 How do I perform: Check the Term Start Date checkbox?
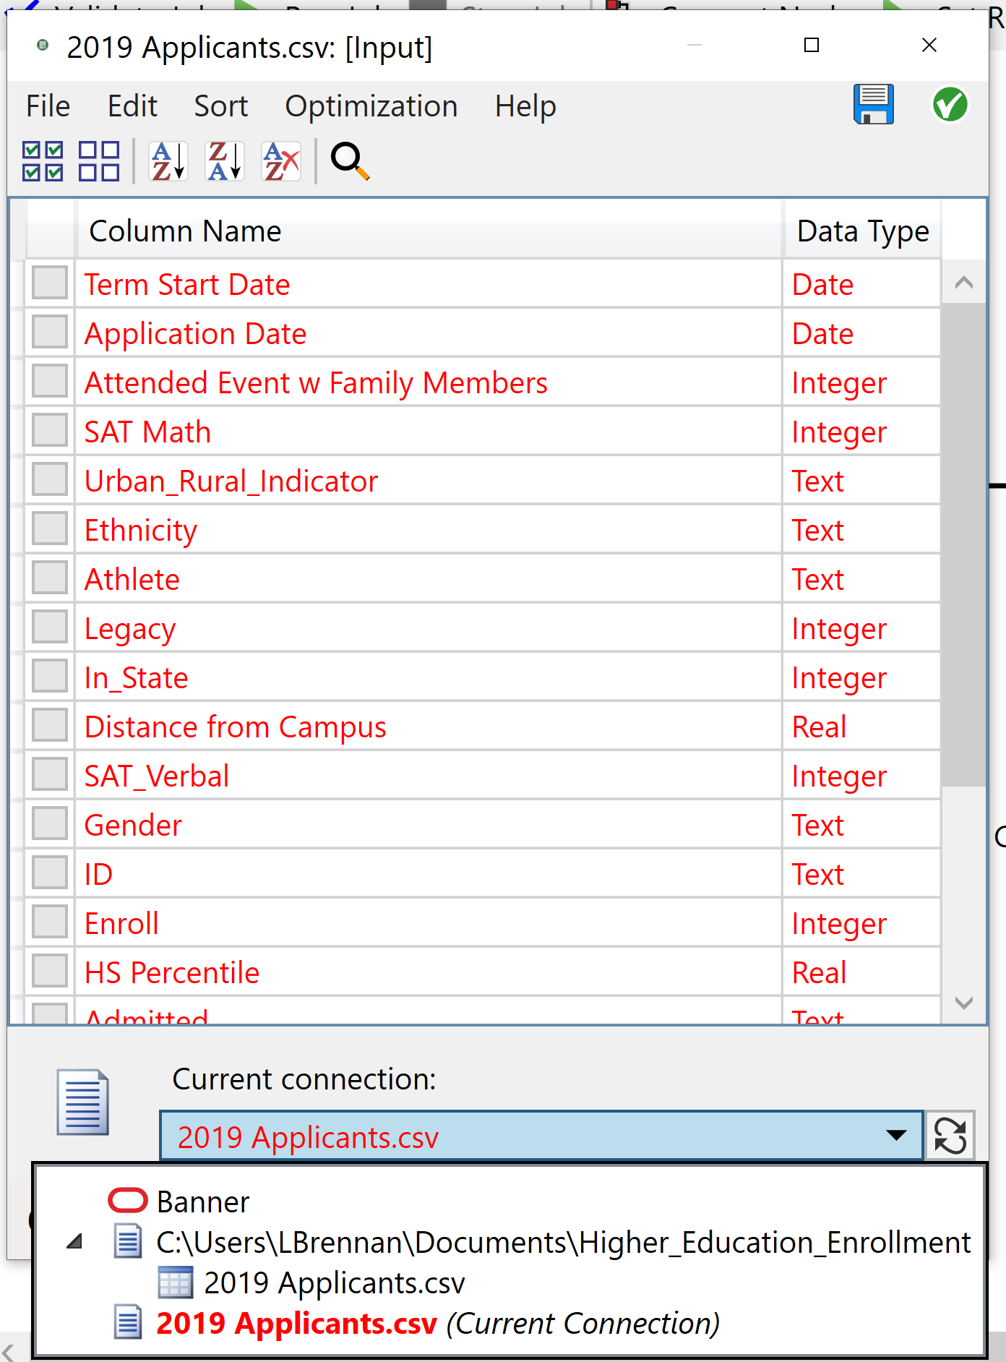pos(50,283)
